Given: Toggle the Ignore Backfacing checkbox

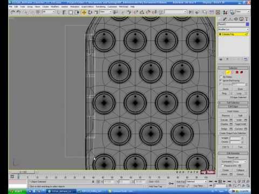Looking at the screenshot, I should click(221, 80).
